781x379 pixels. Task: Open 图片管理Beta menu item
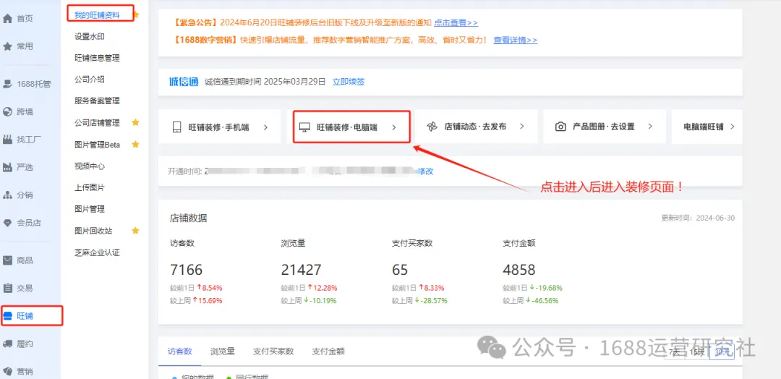pyautogui.click(x=98, y=145)
